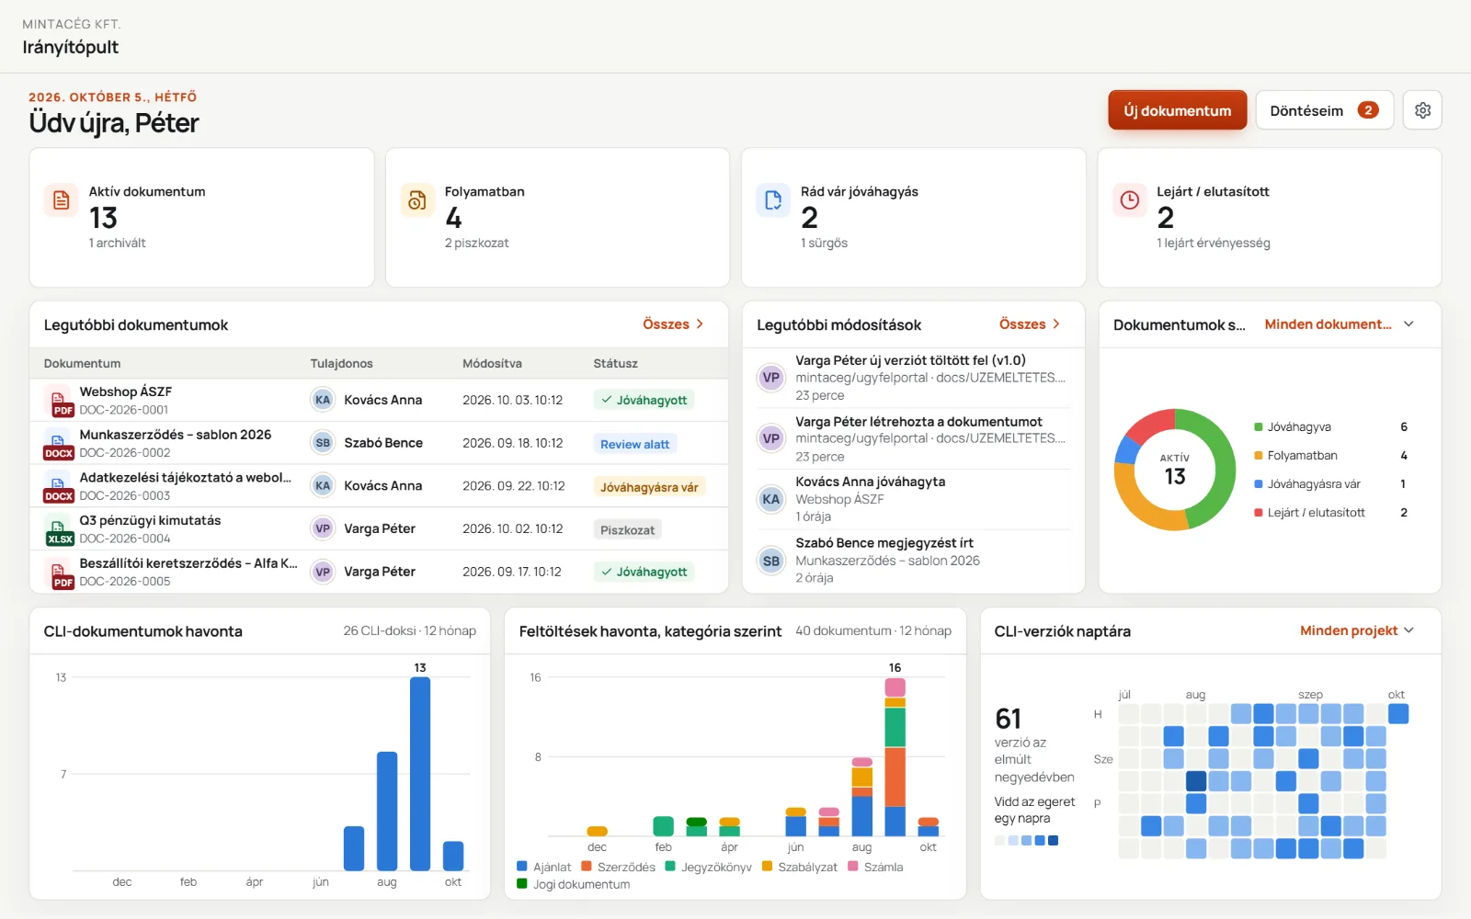
Task: Click Szabó Bence's avatar in the documents table
Action: point(323,443)
